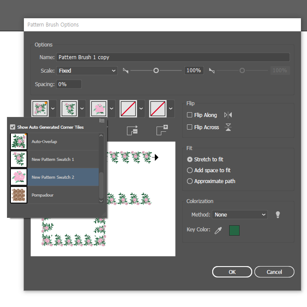Click the OK button

pos(232,272)
